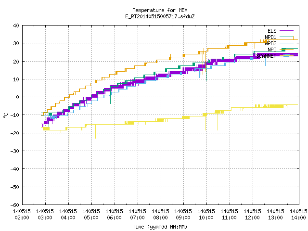Screen dimensions: 308x231
Task: Click the y-axis tick label 20
Action: pos(16,62)
